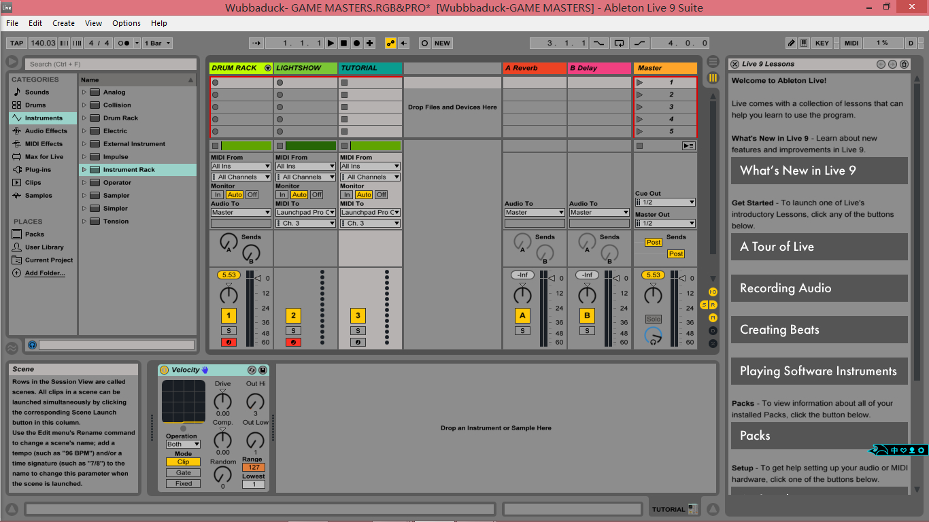Click the browser Preview headphone button
The width and height of the screenshot is (929, 522).
coord(32,345)
